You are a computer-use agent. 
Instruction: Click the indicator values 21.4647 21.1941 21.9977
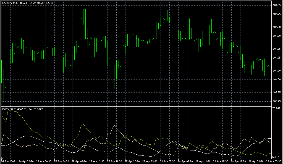[x=28, y=109]
